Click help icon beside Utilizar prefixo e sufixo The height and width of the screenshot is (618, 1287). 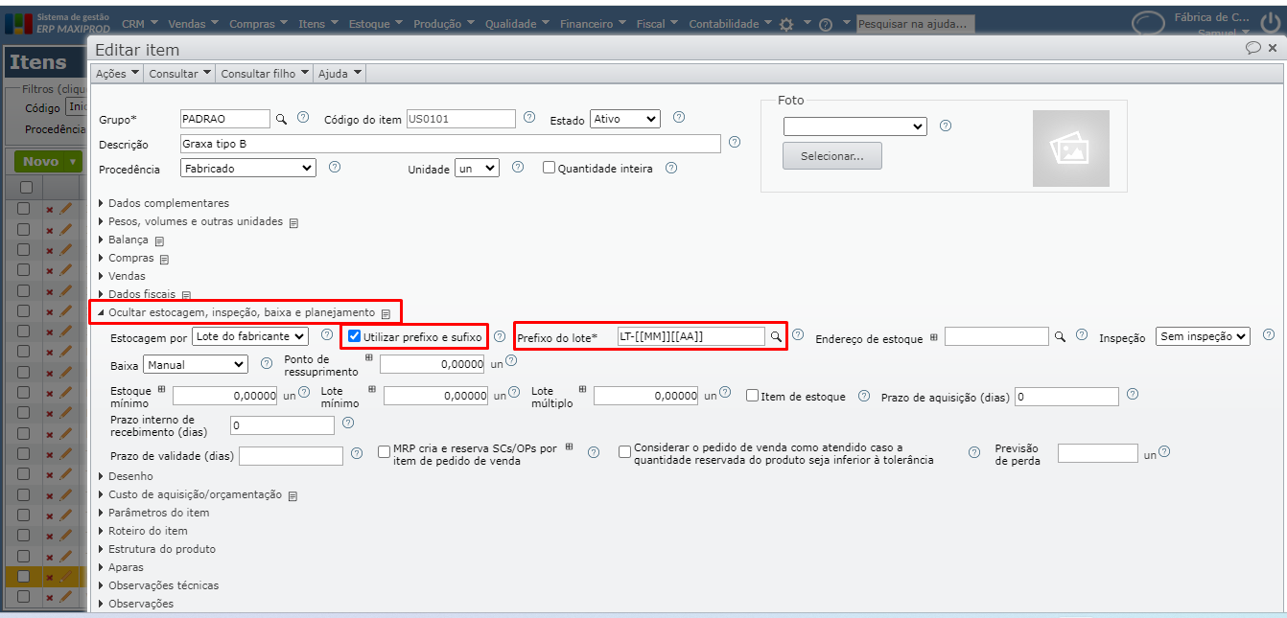(499, 336)
